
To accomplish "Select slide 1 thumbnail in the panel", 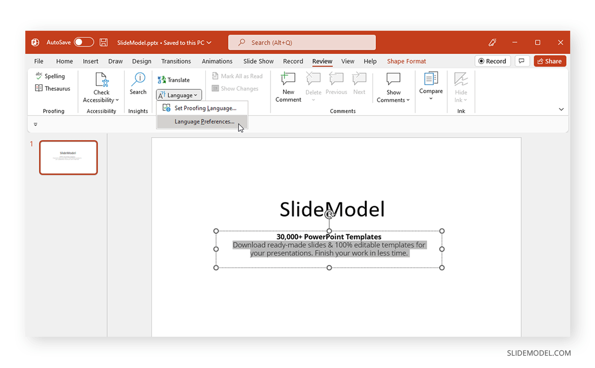I will click(68, 158).
